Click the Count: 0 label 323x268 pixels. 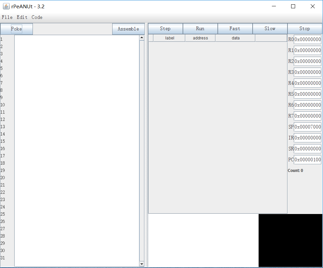295,171
